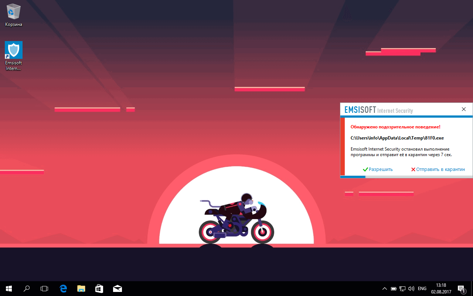
Task: Select the Recycle Bin (Корзина) desktop icon
Action: [14, 15]
